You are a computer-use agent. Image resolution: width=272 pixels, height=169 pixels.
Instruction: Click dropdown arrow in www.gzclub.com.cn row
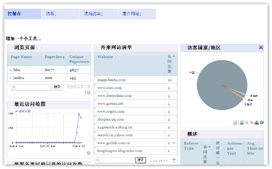(x=174, y=143)
